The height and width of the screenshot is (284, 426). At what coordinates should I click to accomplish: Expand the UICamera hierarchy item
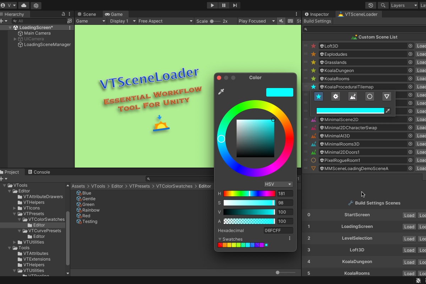15,39
